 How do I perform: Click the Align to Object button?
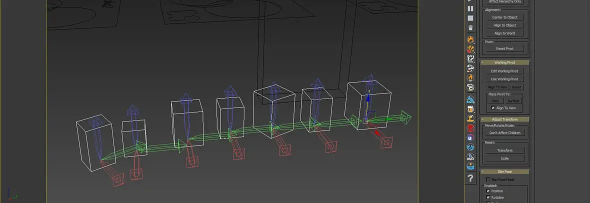tap(504, 25)
